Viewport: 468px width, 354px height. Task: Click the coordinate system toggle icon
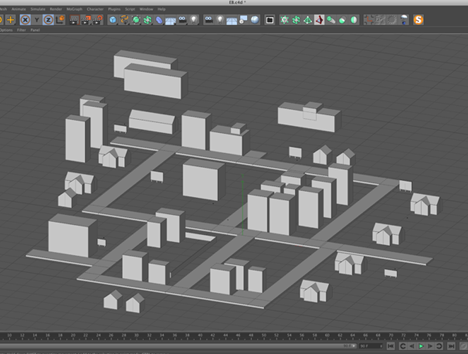[60, 20]
